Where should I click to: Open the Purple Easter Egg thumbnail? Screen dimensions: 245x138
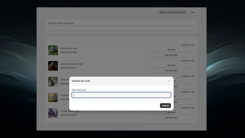53,113
